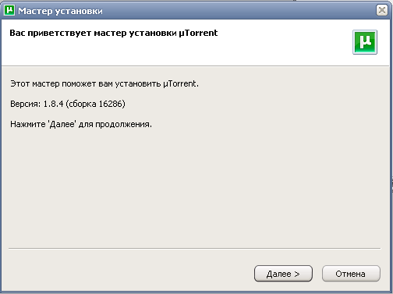Viewport: 393px width, 294px height.
Task: Click the bold welcome heading text
Action: 114,34
